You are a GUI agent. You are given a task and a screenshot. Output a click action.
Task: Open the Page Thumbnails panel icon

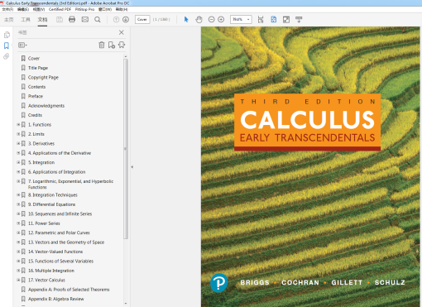[7, 35]
